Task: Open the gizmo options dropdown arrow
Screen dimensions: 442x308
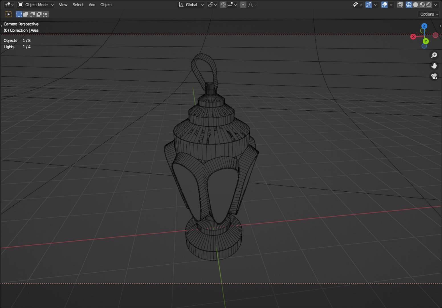Action: (375, 5)
